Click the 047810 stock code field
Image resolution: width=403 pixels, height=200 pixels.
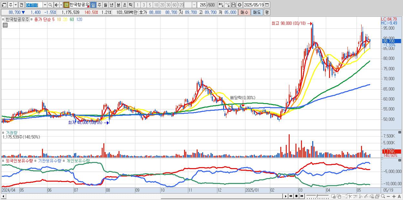pos(34,5)
